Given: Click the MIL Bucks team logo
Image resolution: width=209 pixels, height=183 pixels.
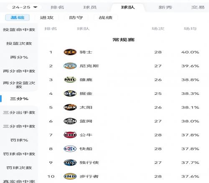Looking at the screenshot, I should click(70, 80).
